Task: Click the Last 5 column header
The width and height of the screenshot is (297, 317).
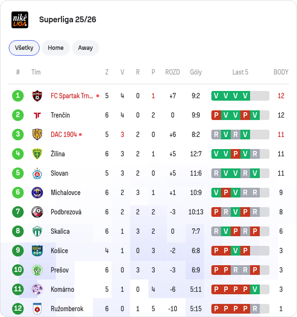Action: (x=240, y=72)
